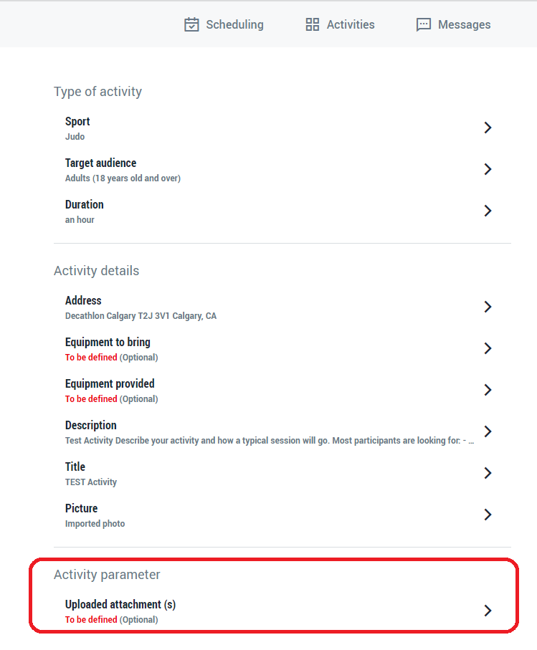This screenshot has width=537, height=650.
Task: Click the Scheduling calendar icon
Action: pos(191,24)
